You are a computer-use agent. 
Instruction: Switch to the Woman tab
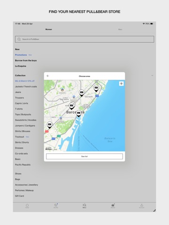[x=49, y=30]
